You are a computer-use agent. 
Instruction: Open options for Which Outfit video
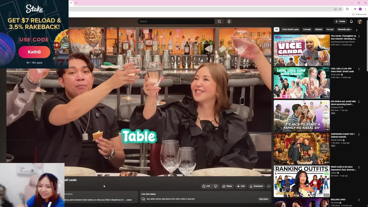359,167
